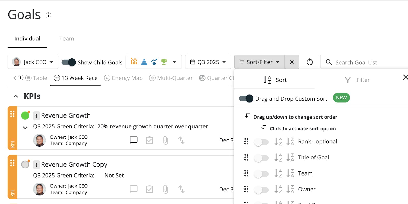Click the attachment paperclip on Revenue Growth
This screenshot has height=204, width=408.
pyautogui.click(x=165, y=140)
